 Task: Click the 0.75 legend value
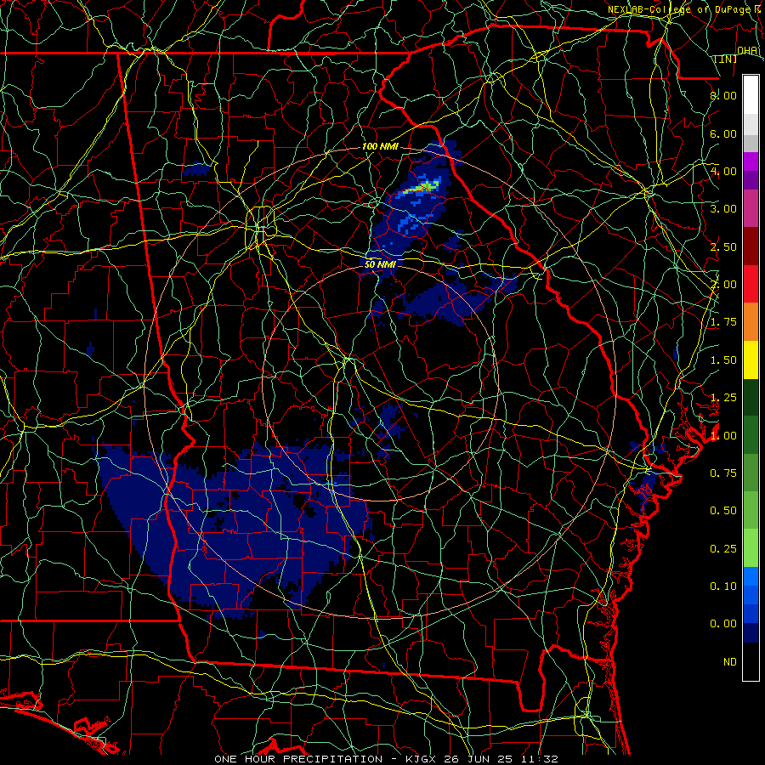(x=723, y=473)
